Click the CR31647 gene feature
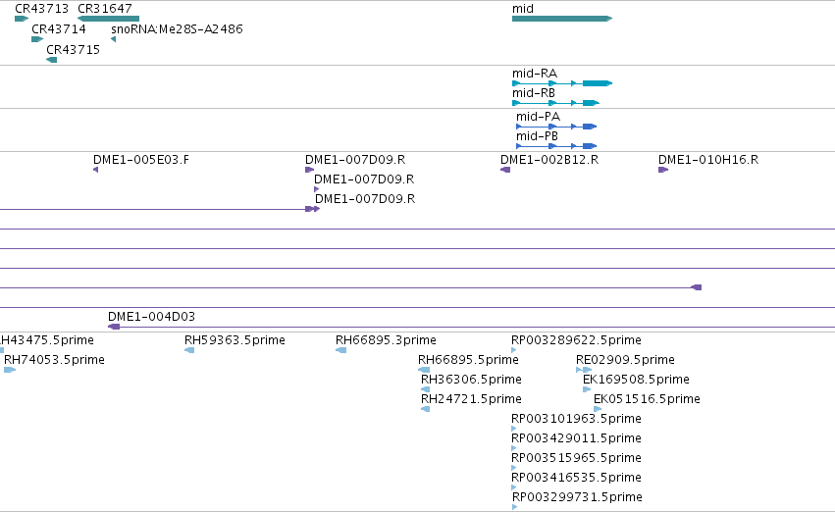 [x=108, y=19]
